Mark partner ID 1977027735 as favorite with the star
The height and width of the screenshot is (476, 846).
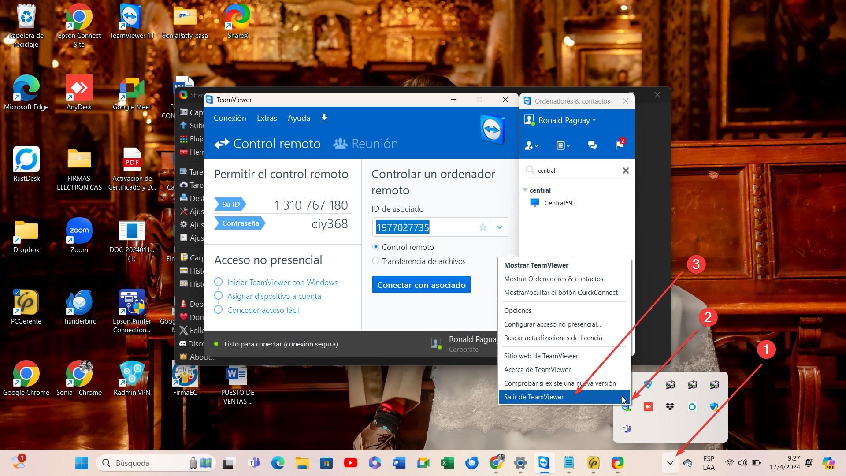[x=483, y=227]
